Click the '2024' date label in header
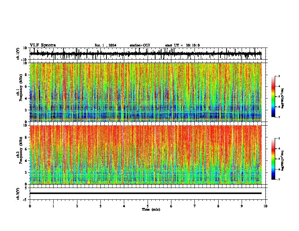Viewport: 299px width, 231px height. pyautogui.click(x=113, y=45)
